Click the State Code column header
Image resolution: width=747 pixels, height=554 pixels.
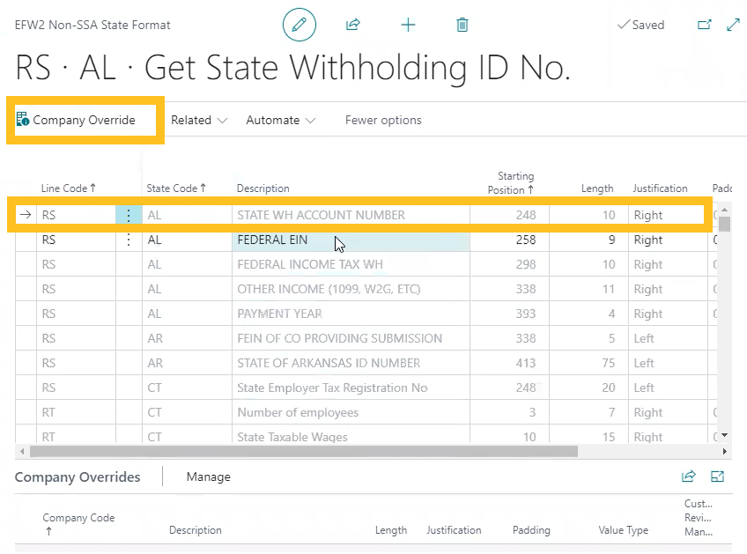click(175, 188)
